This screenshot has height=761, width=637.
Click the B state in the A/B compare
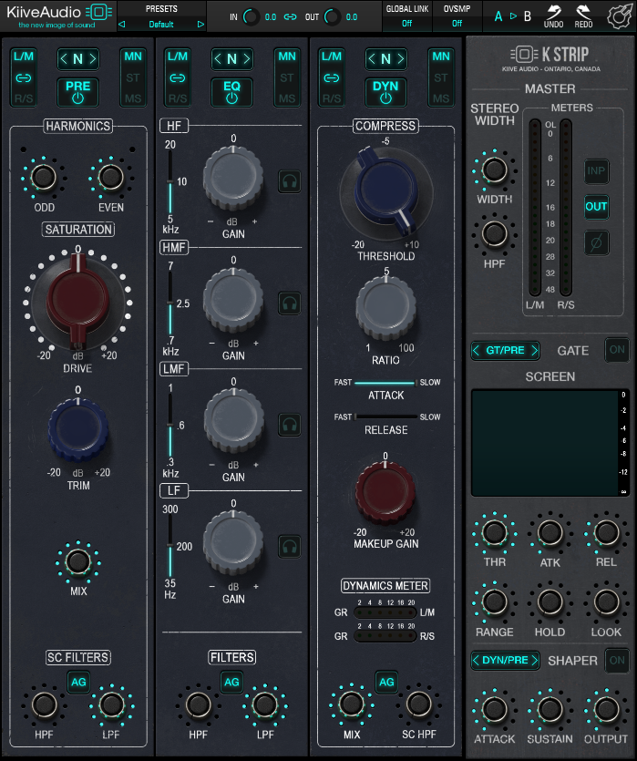coord(527,16)
